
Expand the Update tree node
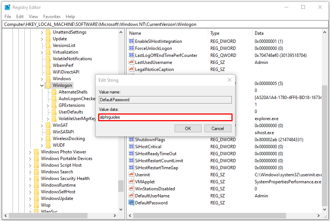(42, 39)
